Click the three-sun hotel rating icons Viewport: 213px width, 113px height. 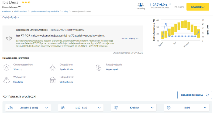tap(26, 2)
